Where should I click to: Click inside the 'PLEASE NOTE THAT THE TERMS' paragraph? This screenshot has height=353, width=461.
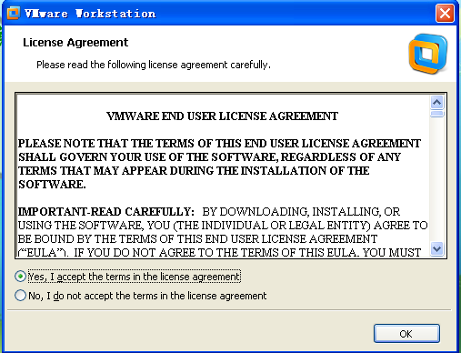coord(219,164)
